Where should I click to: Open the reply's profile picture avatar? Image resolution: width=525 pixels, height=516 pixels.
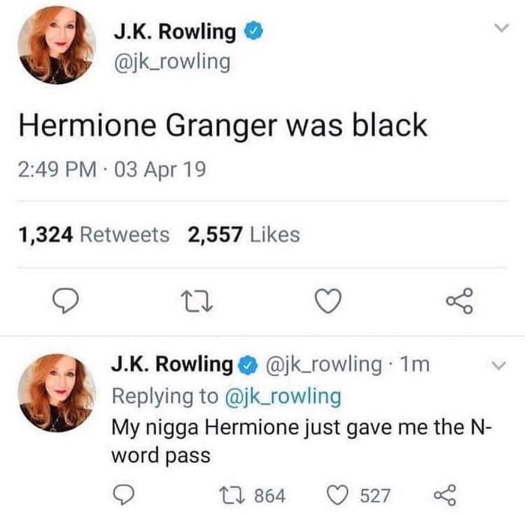tap(56, 393)
